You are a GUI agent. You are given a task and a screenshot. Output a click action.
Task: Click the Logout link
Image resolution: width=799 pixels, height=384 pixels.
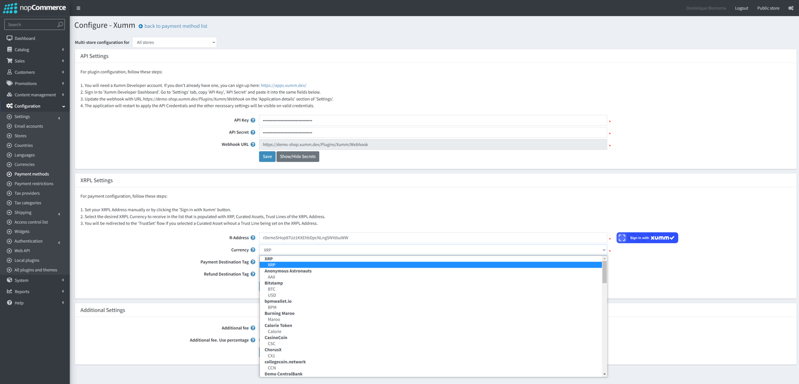[741, 8]
